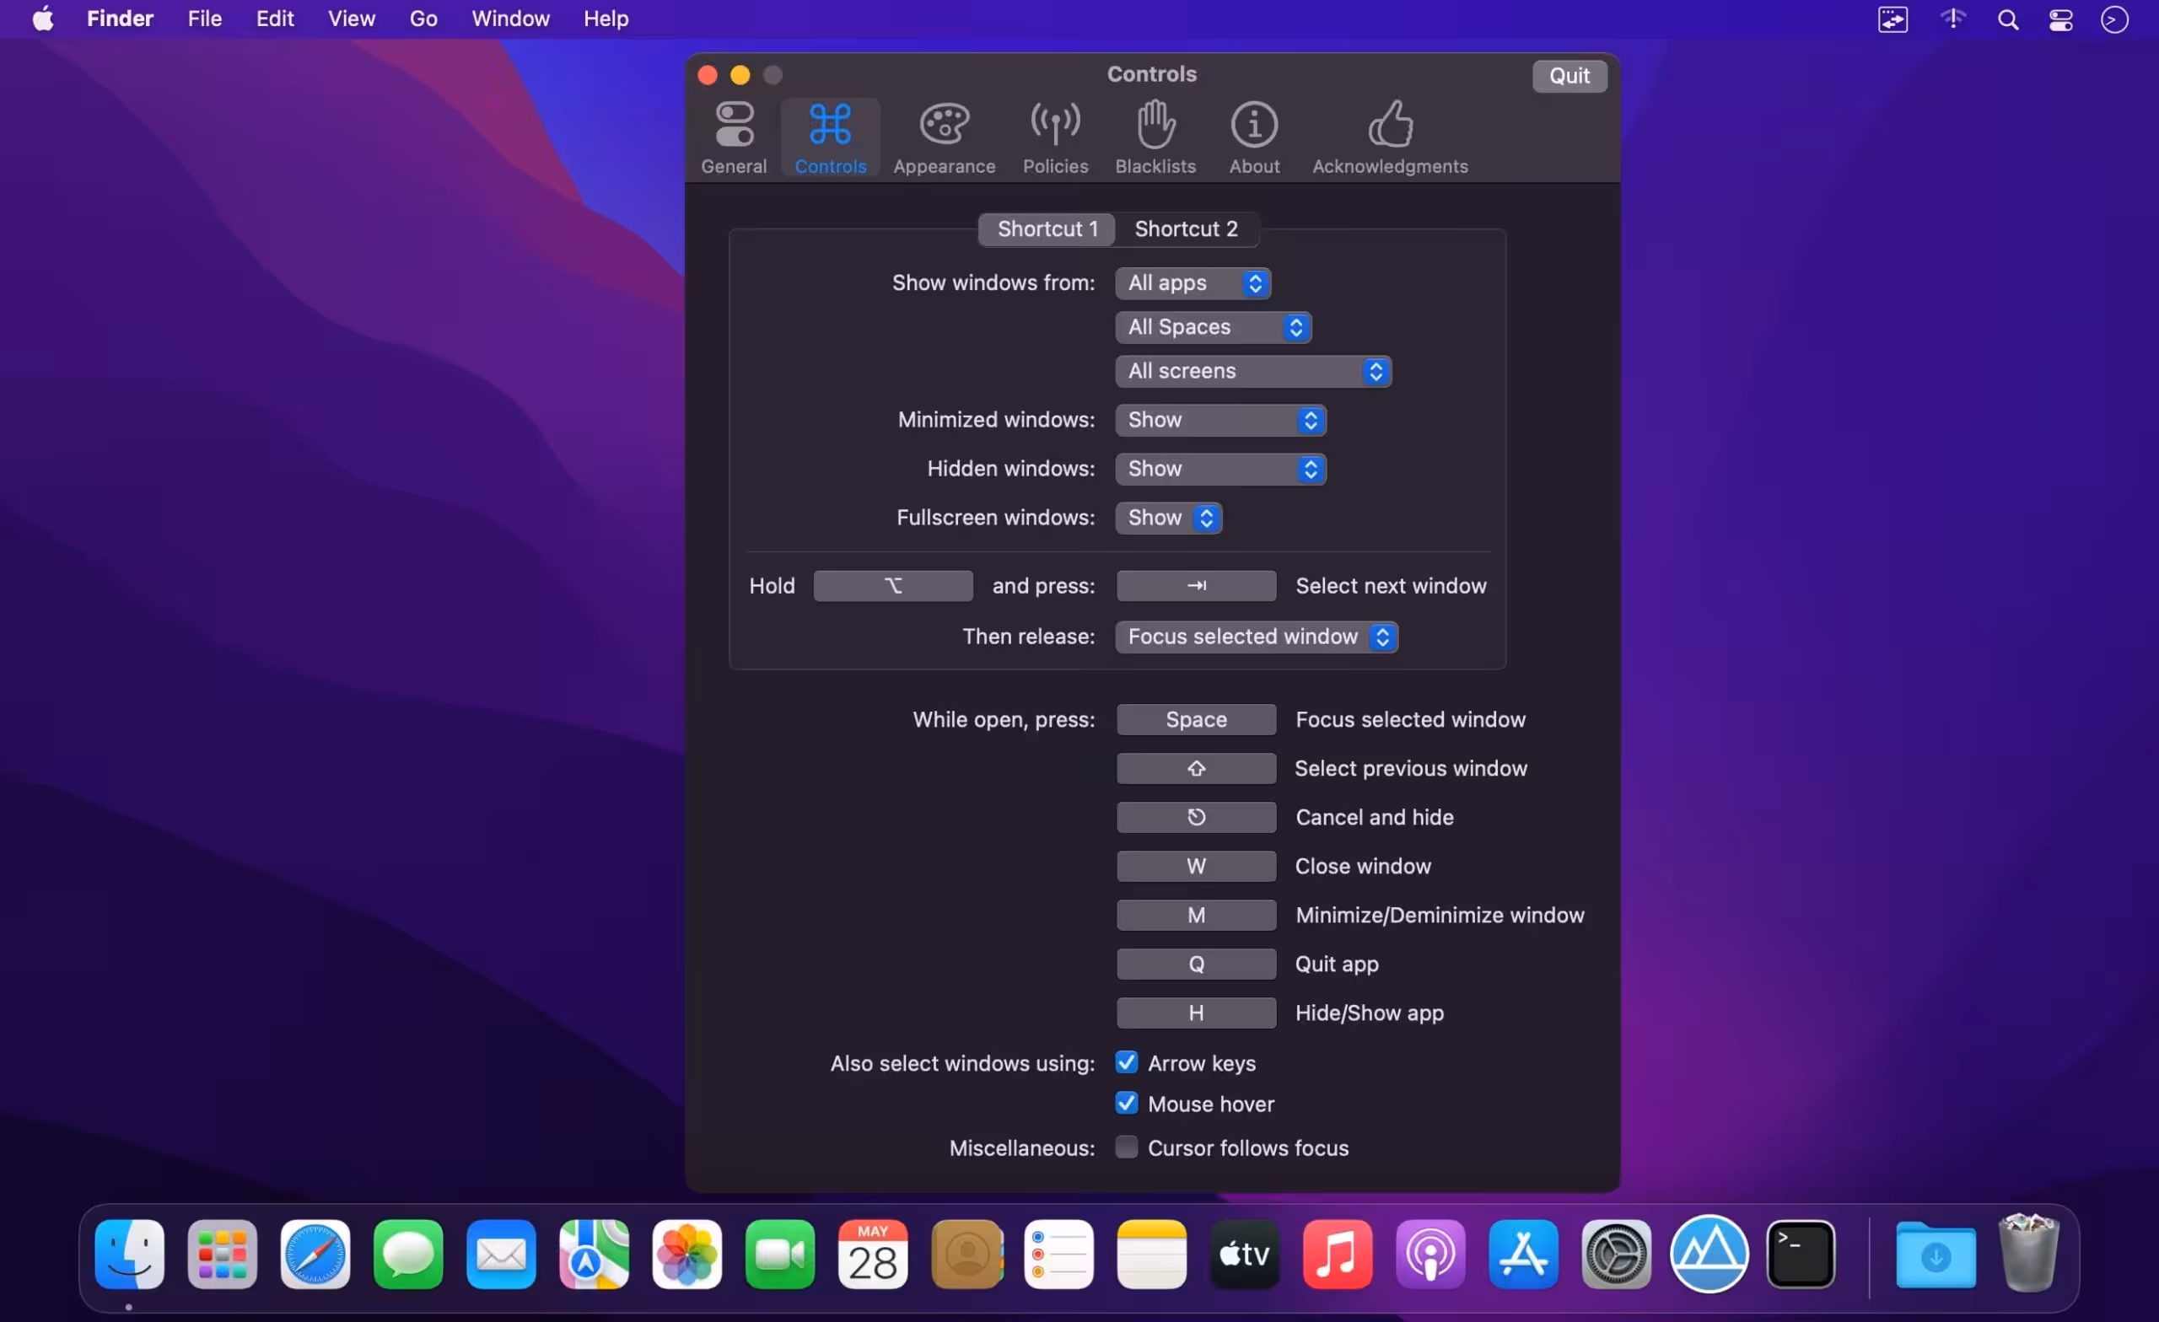Screen dimensions: 2159x1322
Task: Launch Safari from the Dock
Action: click(x=315, y=1255)
